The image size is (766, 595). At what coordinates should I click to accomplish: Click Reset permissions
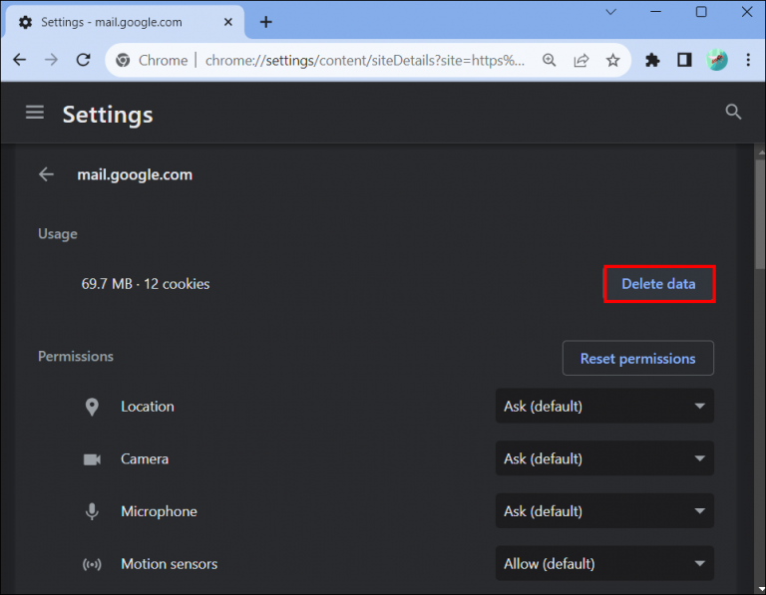pos(637,358)
